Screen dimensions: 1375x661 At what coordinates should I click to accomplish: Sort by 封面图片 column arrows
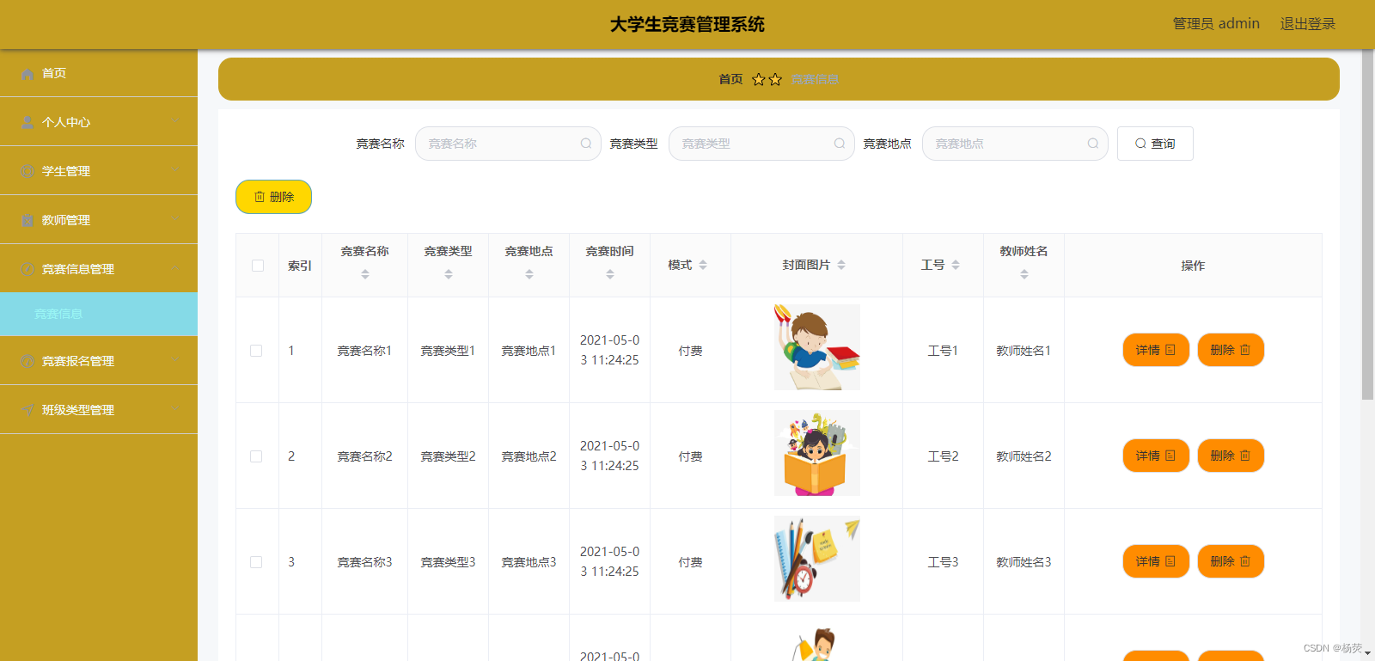(841, 265)
